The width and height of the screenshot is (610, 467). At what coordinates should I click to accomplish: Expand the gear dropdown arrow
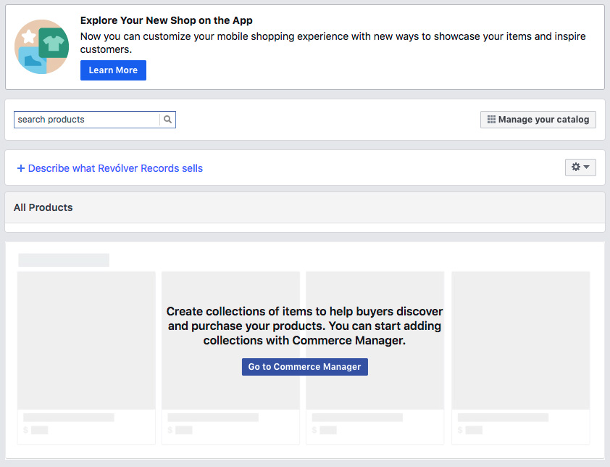click(x=586, y=167)
